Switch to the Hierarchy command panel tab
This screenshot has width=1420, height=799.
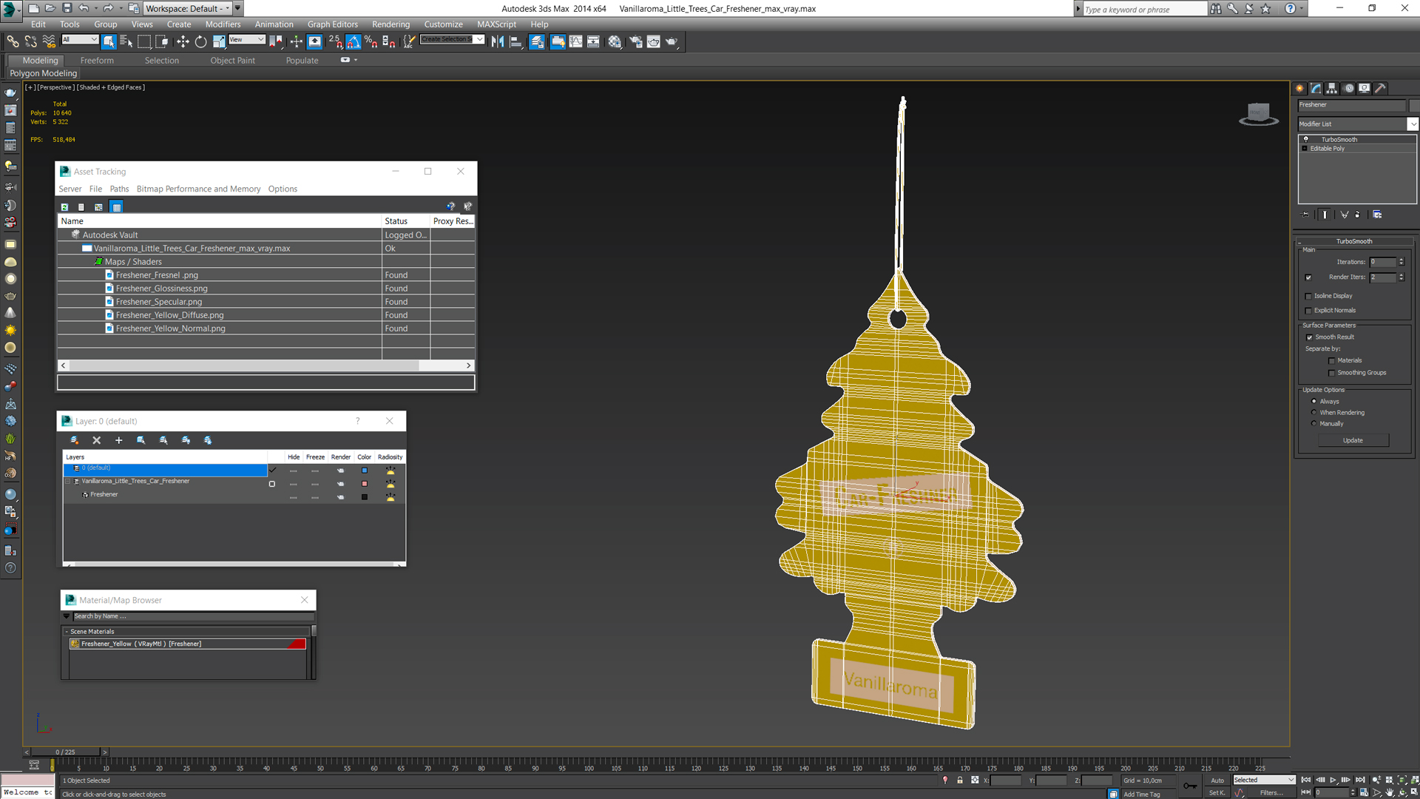pos(1332,88)
